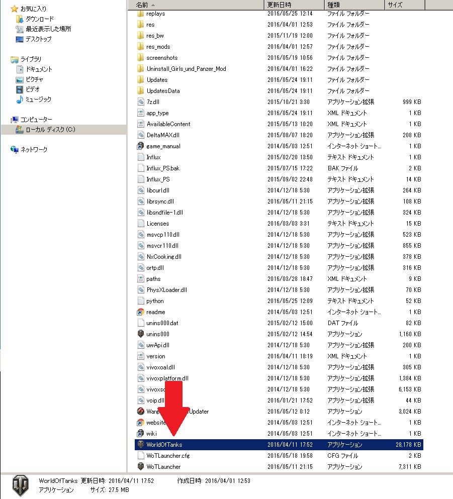Click the WoTLauncher application icon
Viewport: 453px width, 499px height.
pyautogui.click(x=140, y=466)
